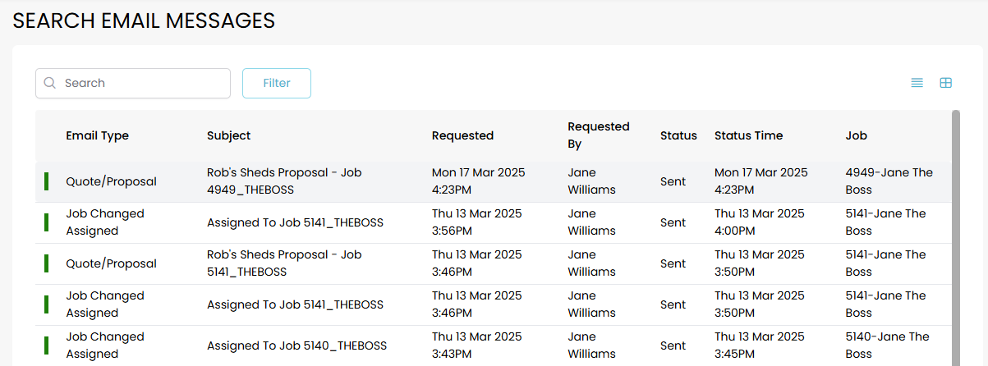Image resolution: width=988 pixels, height=366 pixels.
Task: Sort by Subject column header
Action: click(229, 135)
